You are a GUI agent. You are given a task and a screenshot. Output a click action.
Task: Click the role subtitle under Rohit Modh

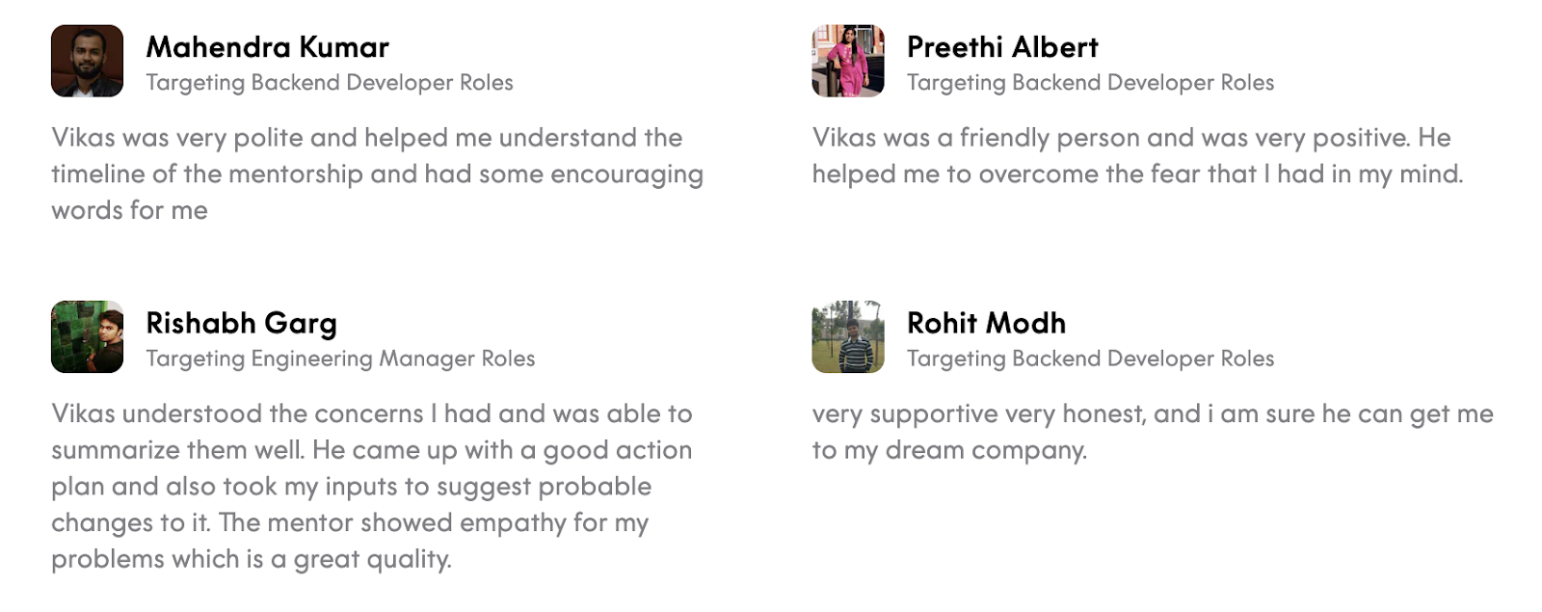[x=1090, y=359]
